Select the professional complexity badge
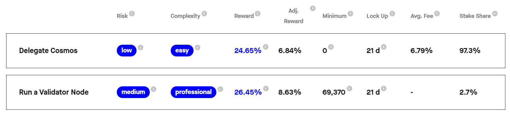This screenshot has height=115, width=510. pos(194,92)
